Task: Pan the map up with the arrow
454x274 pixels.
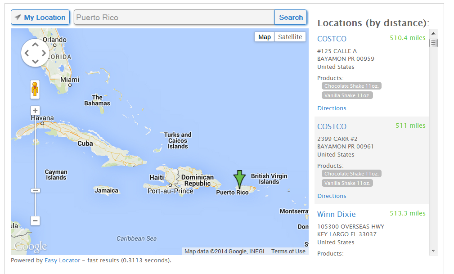Action: pyautogui.click(x=35, y=45)
